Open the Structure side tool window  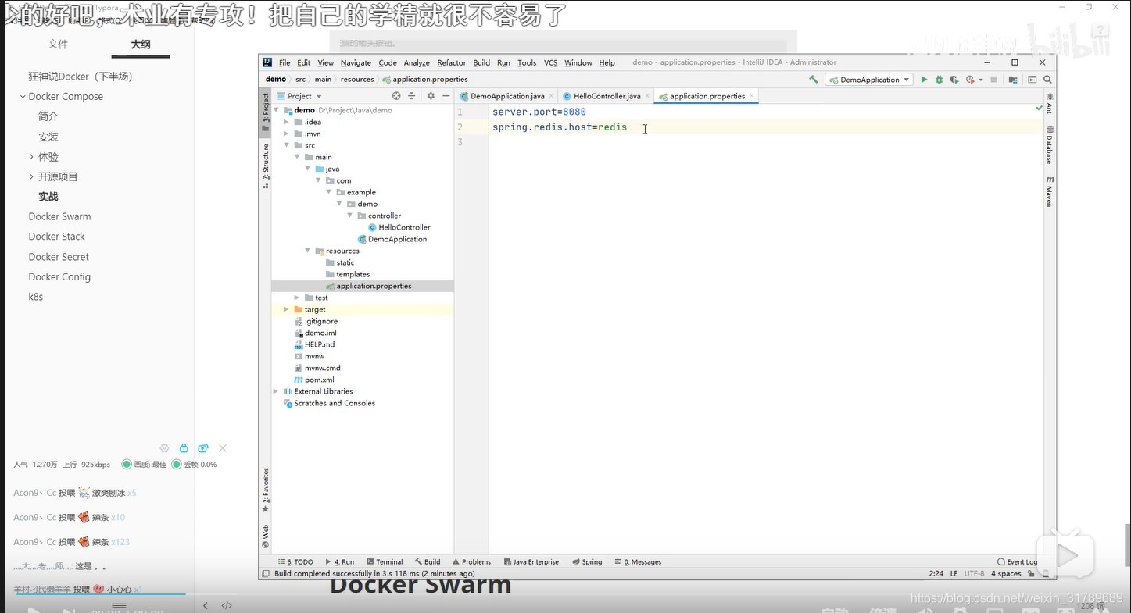[265, 166]
